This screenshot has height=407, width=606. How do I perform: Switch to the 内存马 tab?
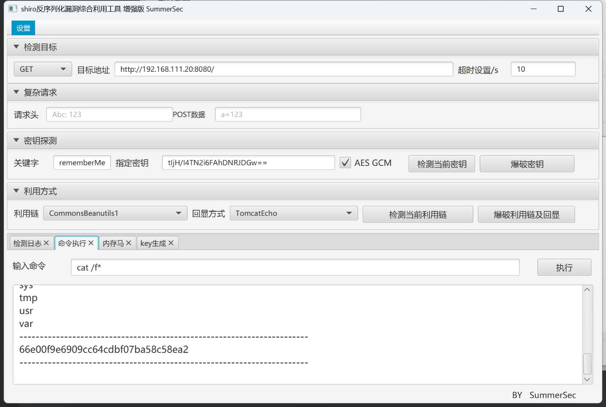(113, 243)
